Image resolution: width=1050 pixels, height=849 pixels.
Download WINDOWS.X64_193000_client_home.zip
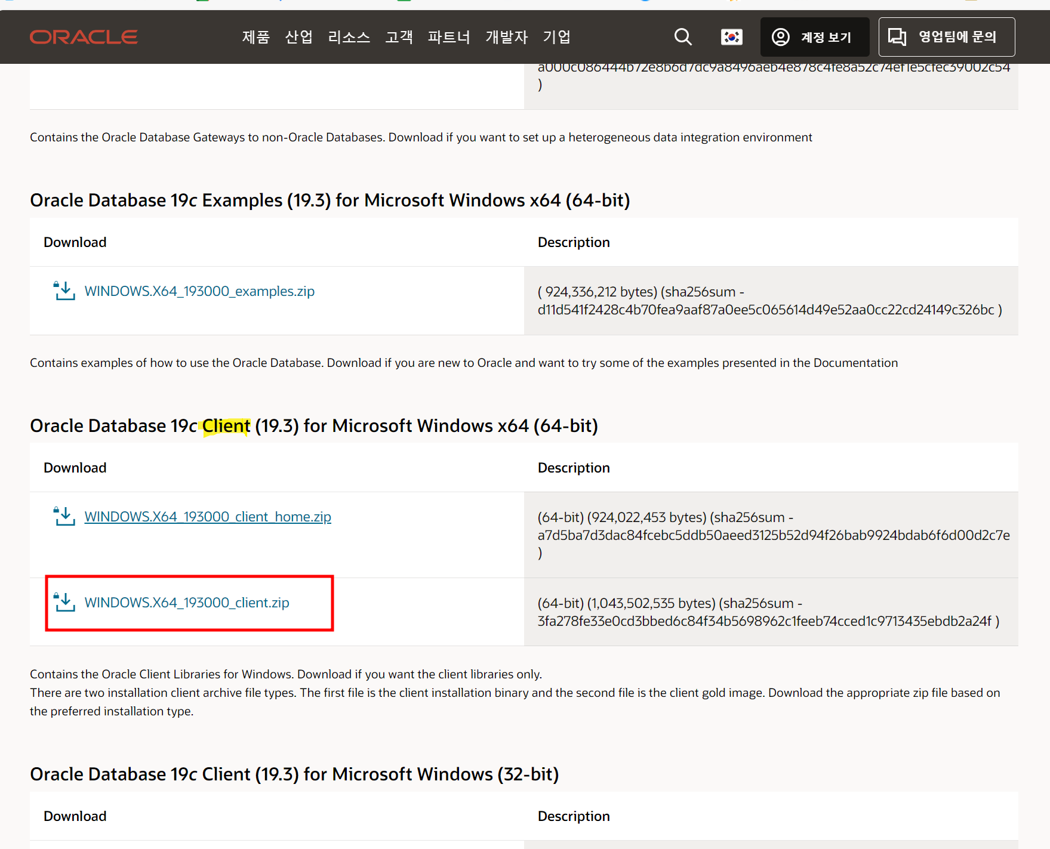click(x=208, y=517)
